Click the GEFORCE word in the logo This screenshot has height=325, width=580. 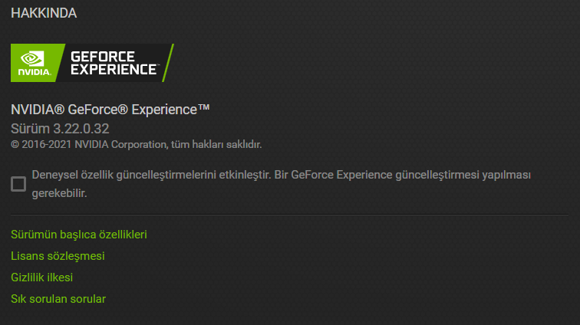click(x=103, y=57)
